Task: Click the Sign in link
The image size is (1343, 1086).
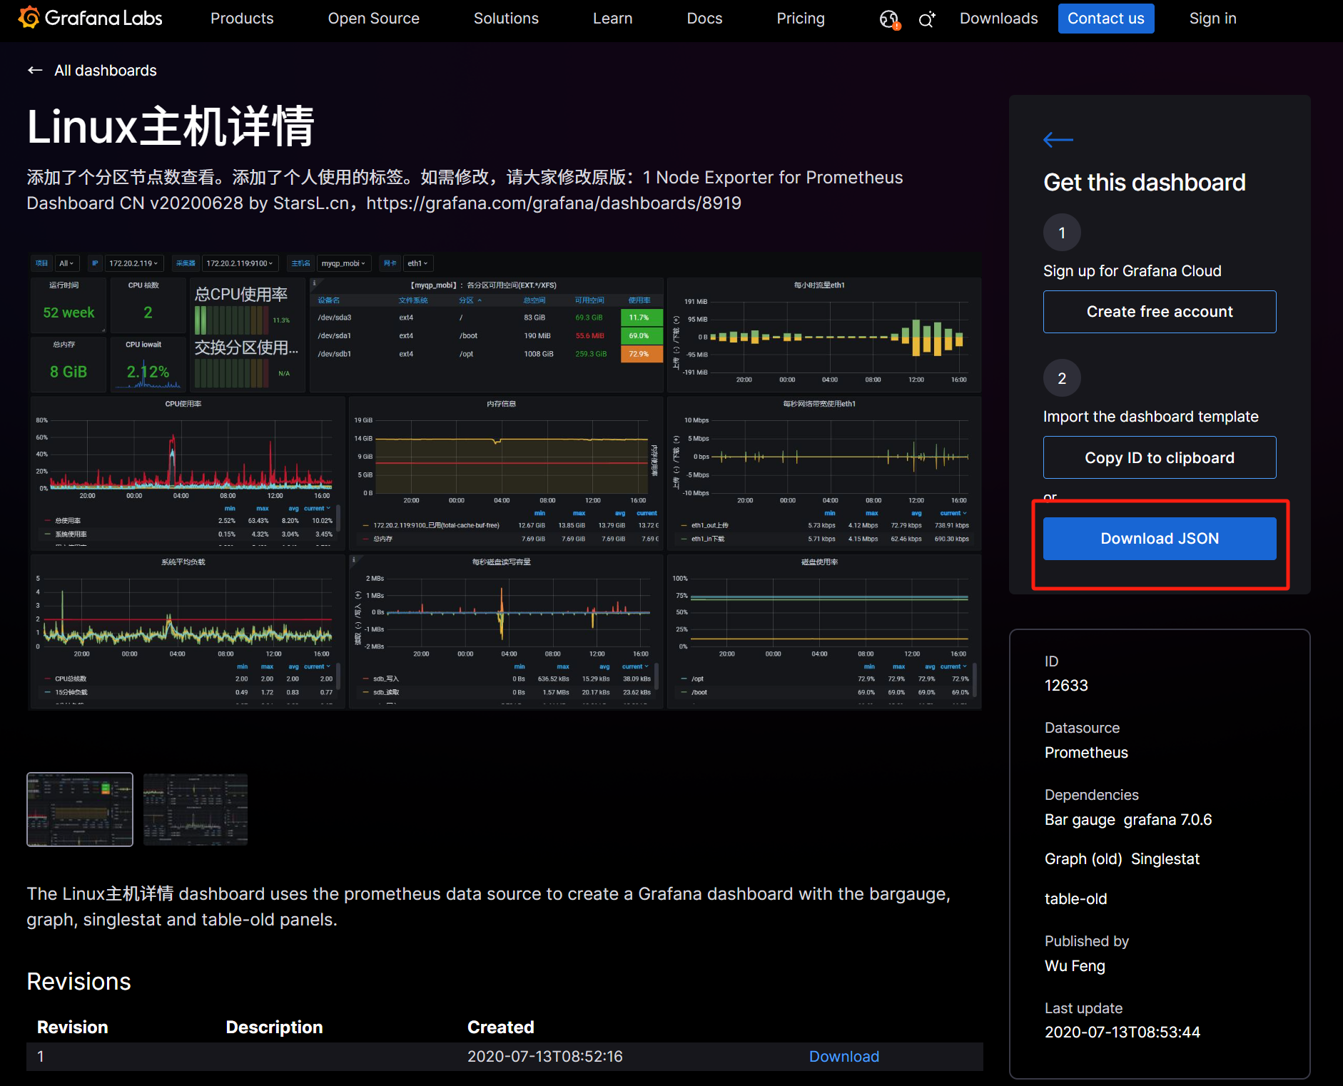Action: pyautogui.click(x=1212, y=19)
